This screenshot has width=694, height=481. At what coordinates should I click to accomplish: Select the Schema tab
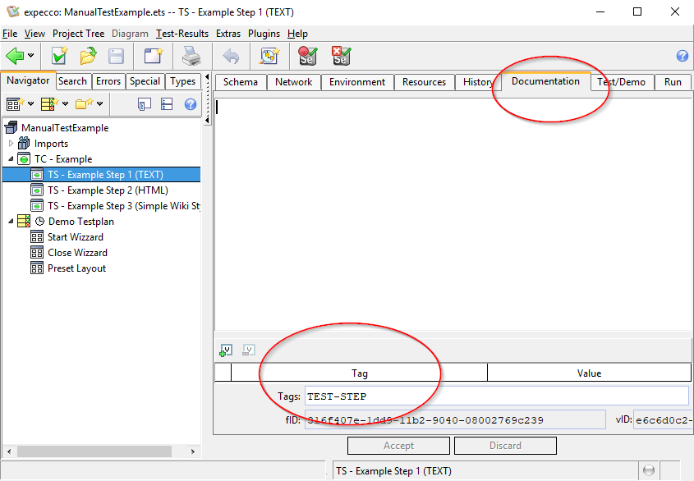(x=240, y=82)
